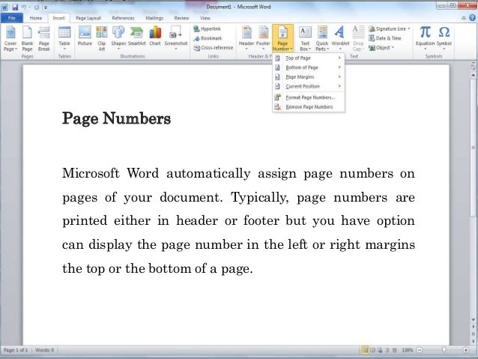
Task: Open the Header gallery
Action: [246, 38]
